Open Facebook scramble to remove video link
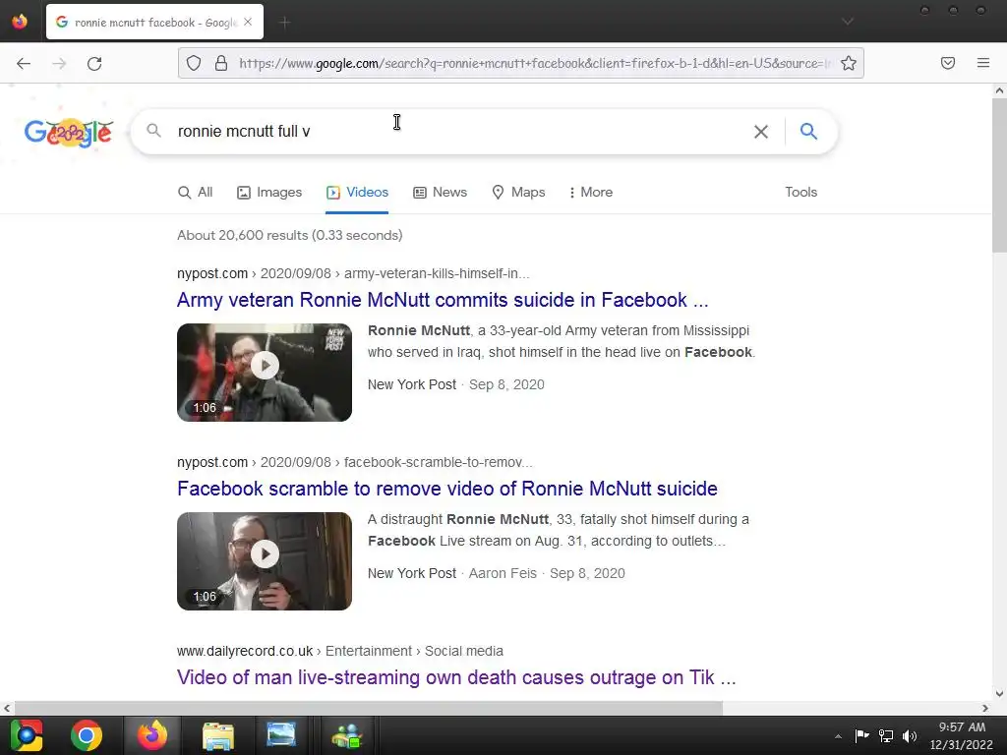 pyautogui.click(x=447, y=489)
